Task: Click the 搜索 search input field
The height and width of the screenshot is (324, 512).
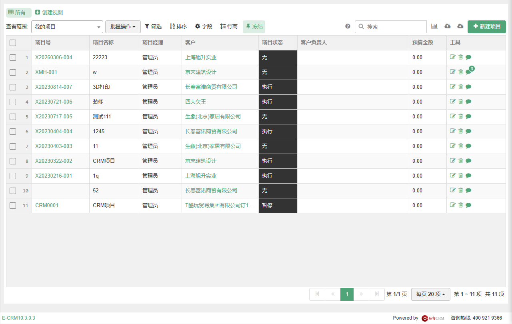Action: coord(391,27)
